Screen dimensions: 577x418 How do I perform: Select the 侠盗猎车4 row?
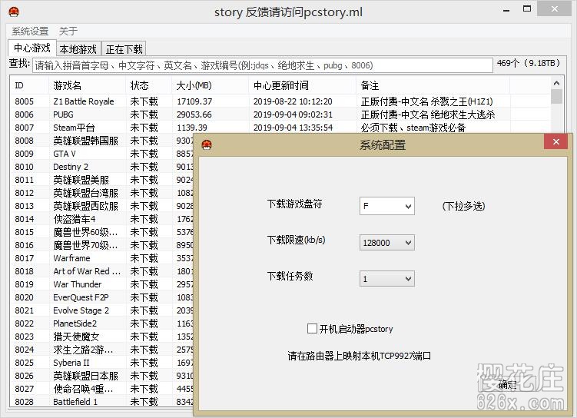coord(102,219)
